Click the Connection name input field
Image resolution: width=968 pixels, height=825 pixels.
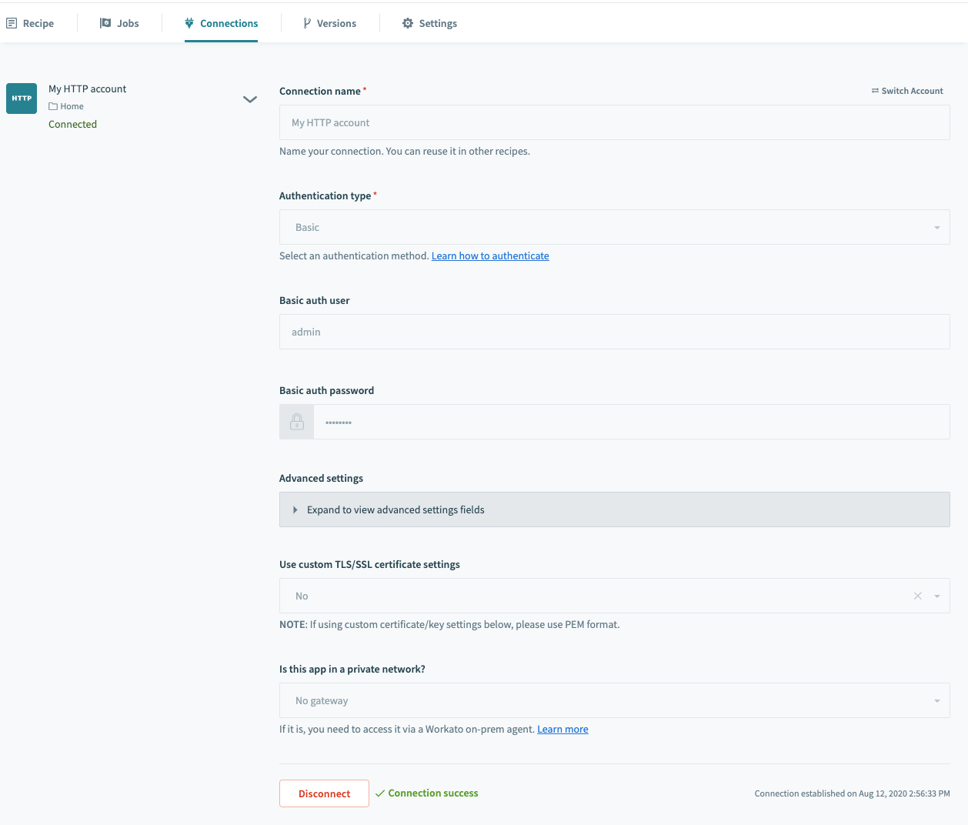point(614,122)
